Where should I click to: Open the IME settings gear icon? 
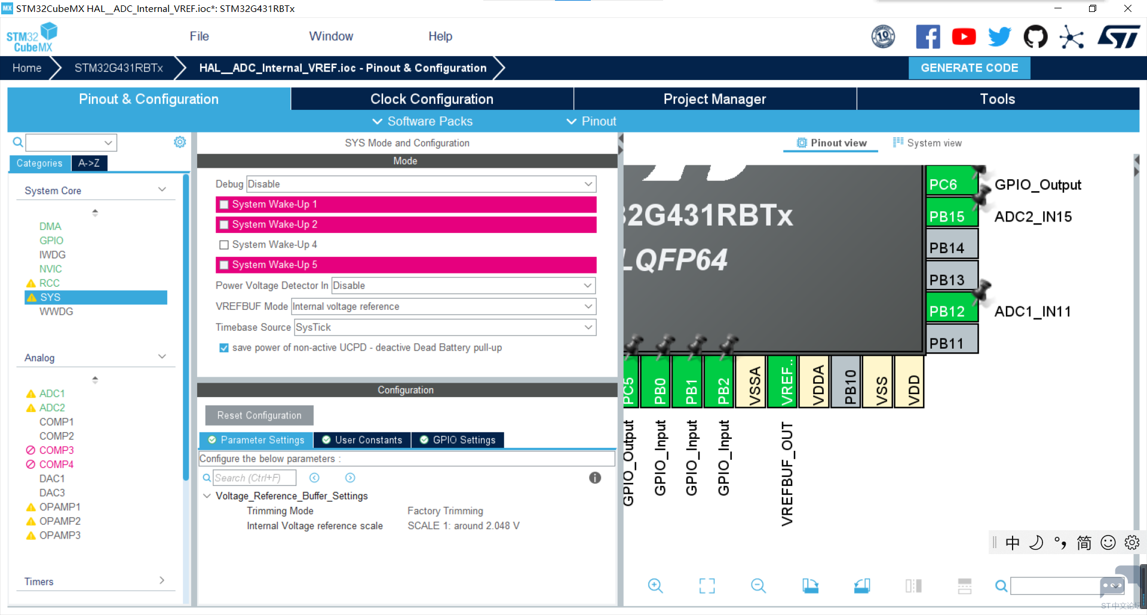pyautogui.click(x=1132, y=542)
